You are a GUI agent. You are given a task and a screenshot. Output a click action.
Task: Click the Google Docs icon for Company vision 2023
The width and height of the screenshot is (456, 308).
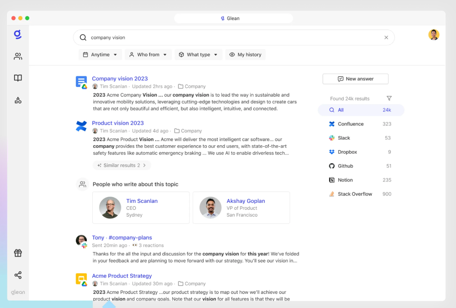tap(81, 82)
